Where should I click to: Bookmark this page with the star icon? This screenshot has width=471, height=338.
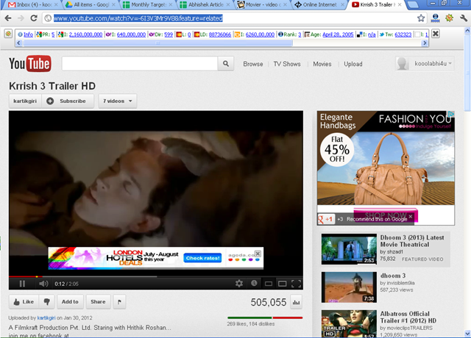pyautogui.click(x=421, y=18)
